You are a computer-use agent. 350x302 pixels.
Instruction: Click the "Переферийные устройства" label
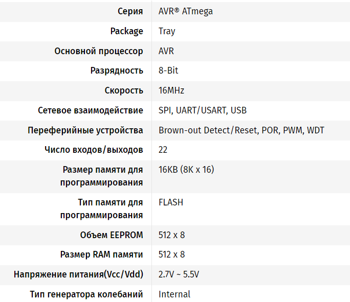[x=85, y=130]
